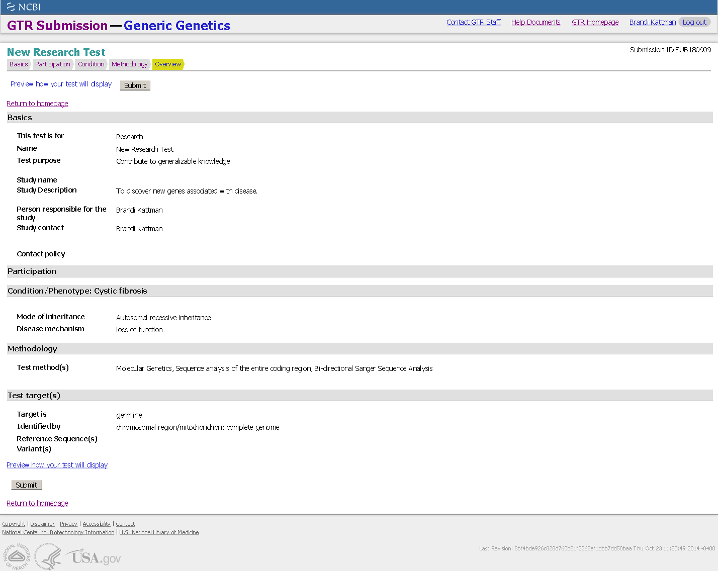718x571 pixels.
Task: Click the Molecular Genetics test method text
Action: 275,368
